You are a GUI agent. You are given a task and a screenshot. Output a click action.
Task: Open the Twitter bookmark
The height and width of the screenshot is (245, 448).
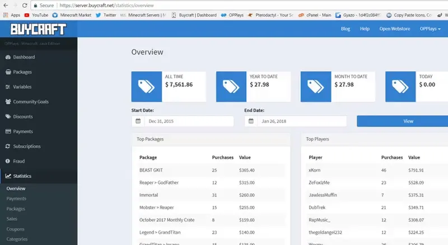[106, 15]
